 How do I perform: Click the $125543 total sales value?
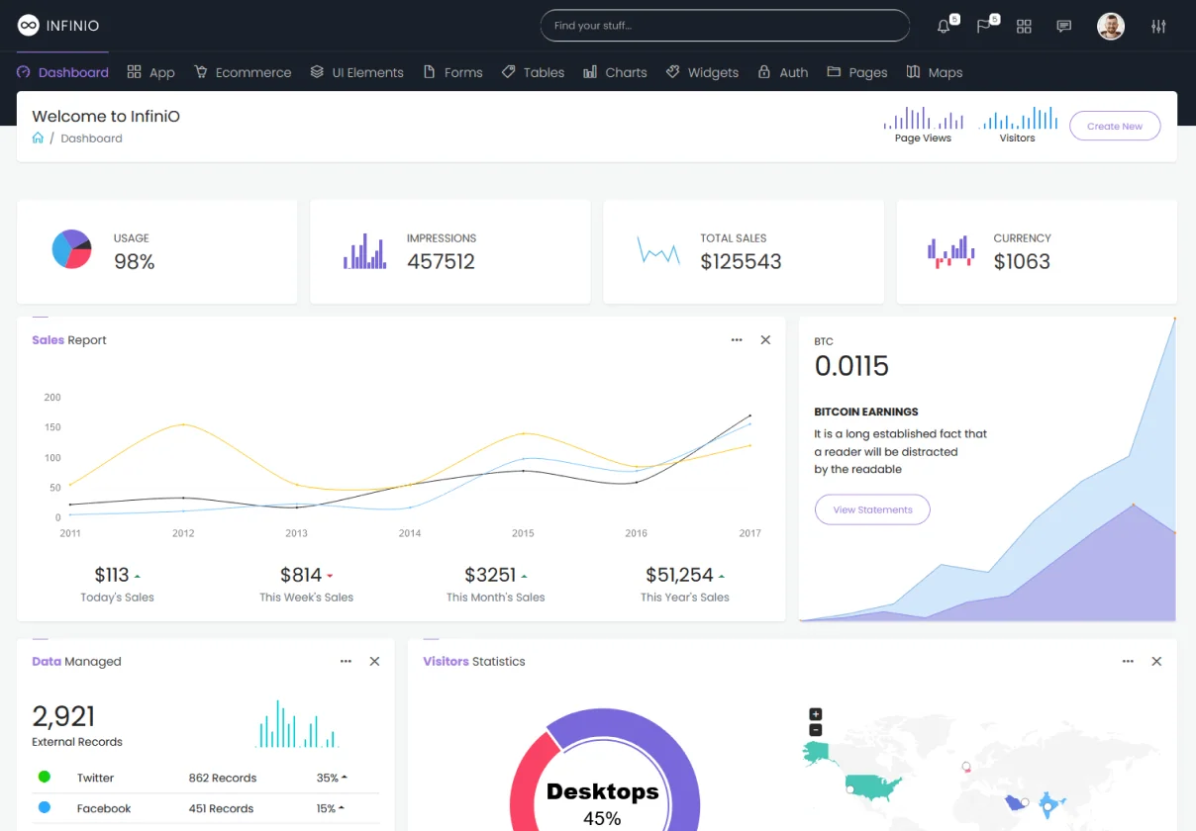coord(741,261)
